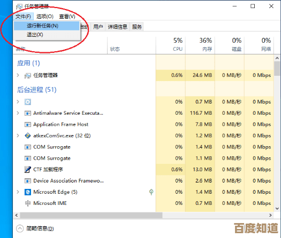Click the Microsoft Edge icon
Image resolution: width=281 pixels, height=238 pixels.
[28, 192]
